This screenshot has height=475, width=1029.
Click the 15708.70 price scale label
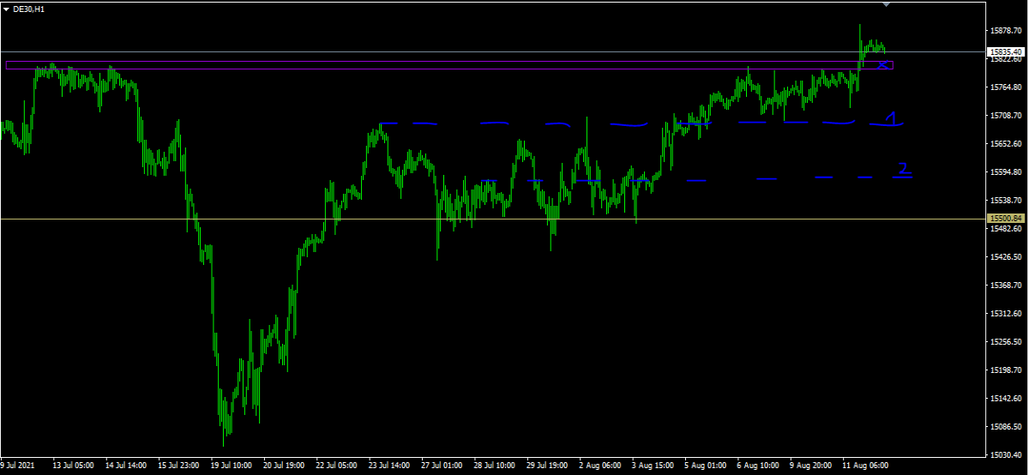pyautogui.click(x=1005, y=116)
